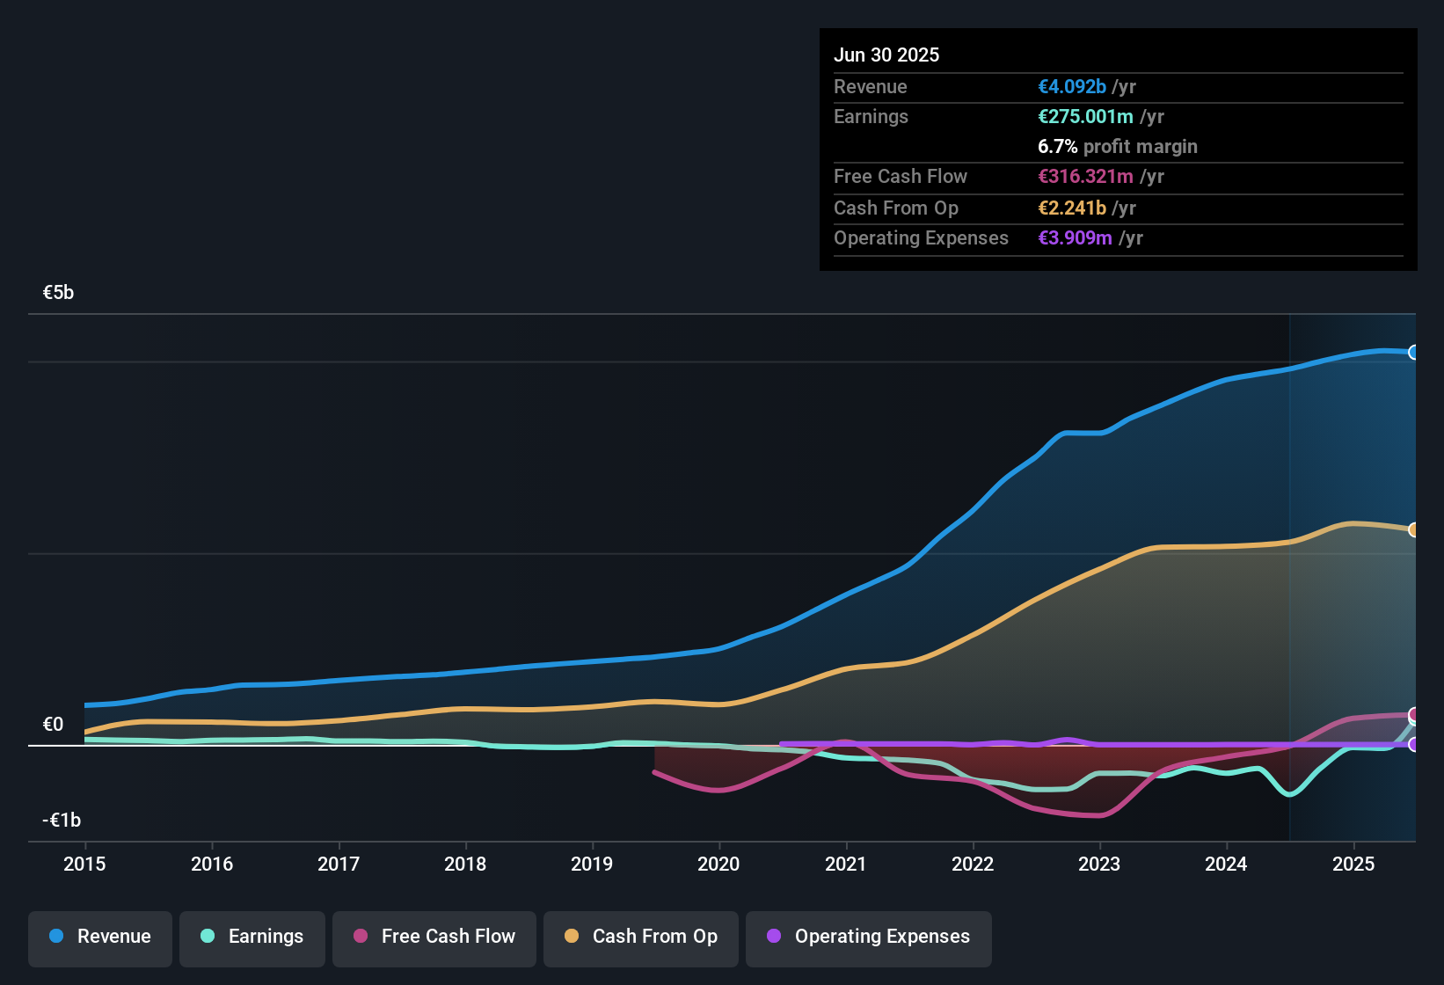The width and height of the screenshot is (1444, 985).
Task: Click the purple Operating Expenses legend dot
Action: 773,937
